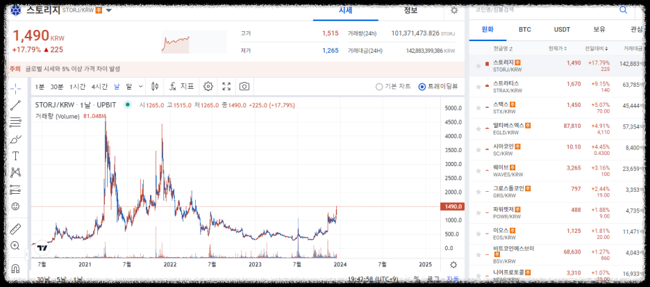Screen dimensions: 650x287
Task: Set chart interval to 1분
Action: point(40,87)
